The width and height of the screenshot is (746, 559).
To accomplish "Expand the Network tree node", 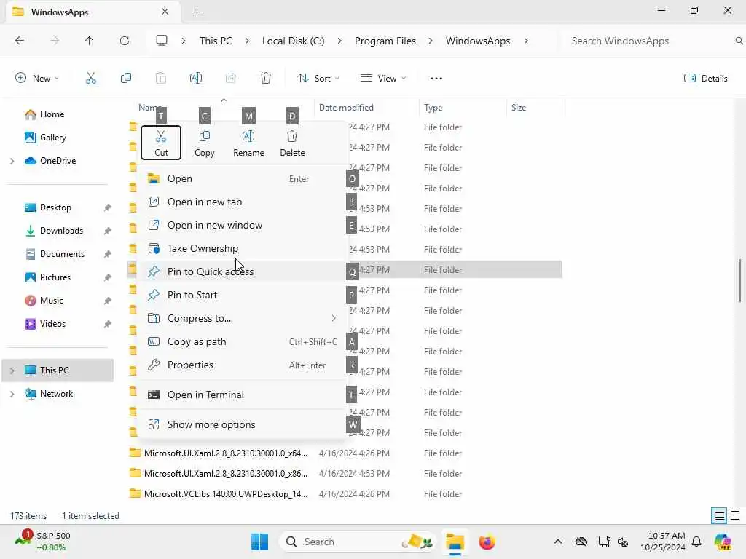I will tap(12, 394).
